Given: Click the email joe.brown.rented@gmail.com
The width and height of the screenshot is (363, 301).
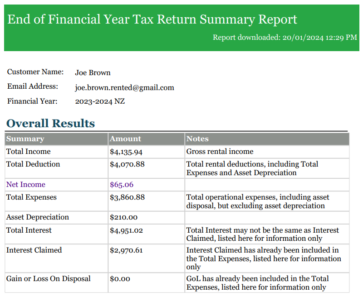Looking at the screenshot, I should tap(124, 88).
